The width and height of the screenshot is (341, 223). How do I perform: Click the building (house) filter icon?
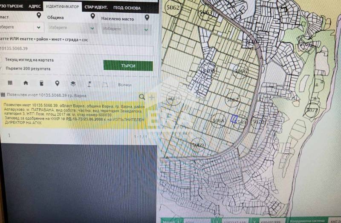click(26, 83)
